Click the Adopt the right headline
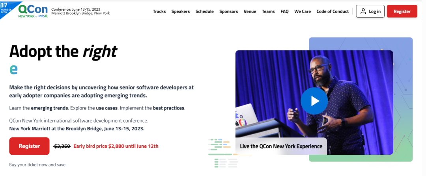The width and height of the screenshot is (426, 176). pos(63,52)
